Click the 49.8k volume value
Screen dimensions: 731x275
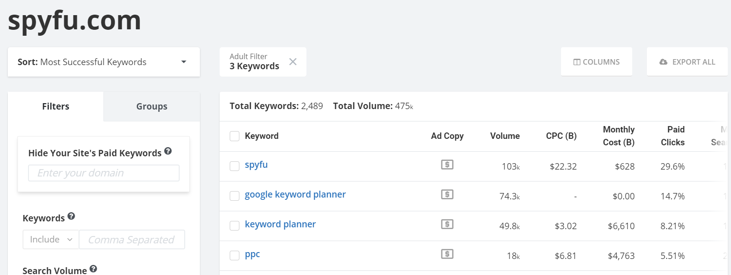[x=510, y=226]
